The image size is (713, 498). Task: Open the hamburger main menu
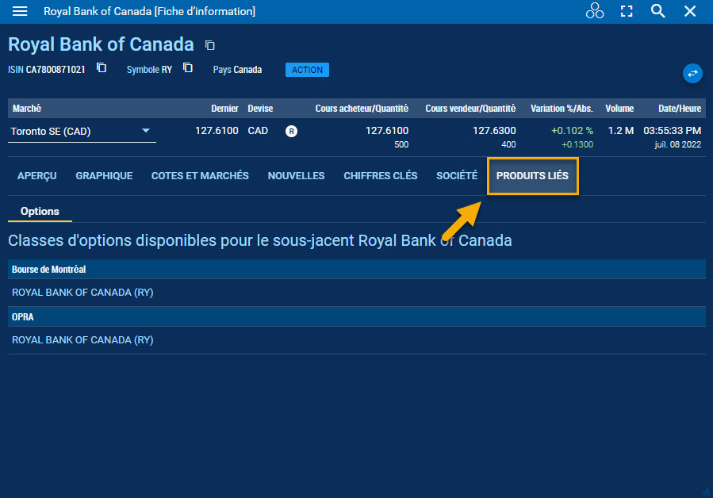pos(20,11)
